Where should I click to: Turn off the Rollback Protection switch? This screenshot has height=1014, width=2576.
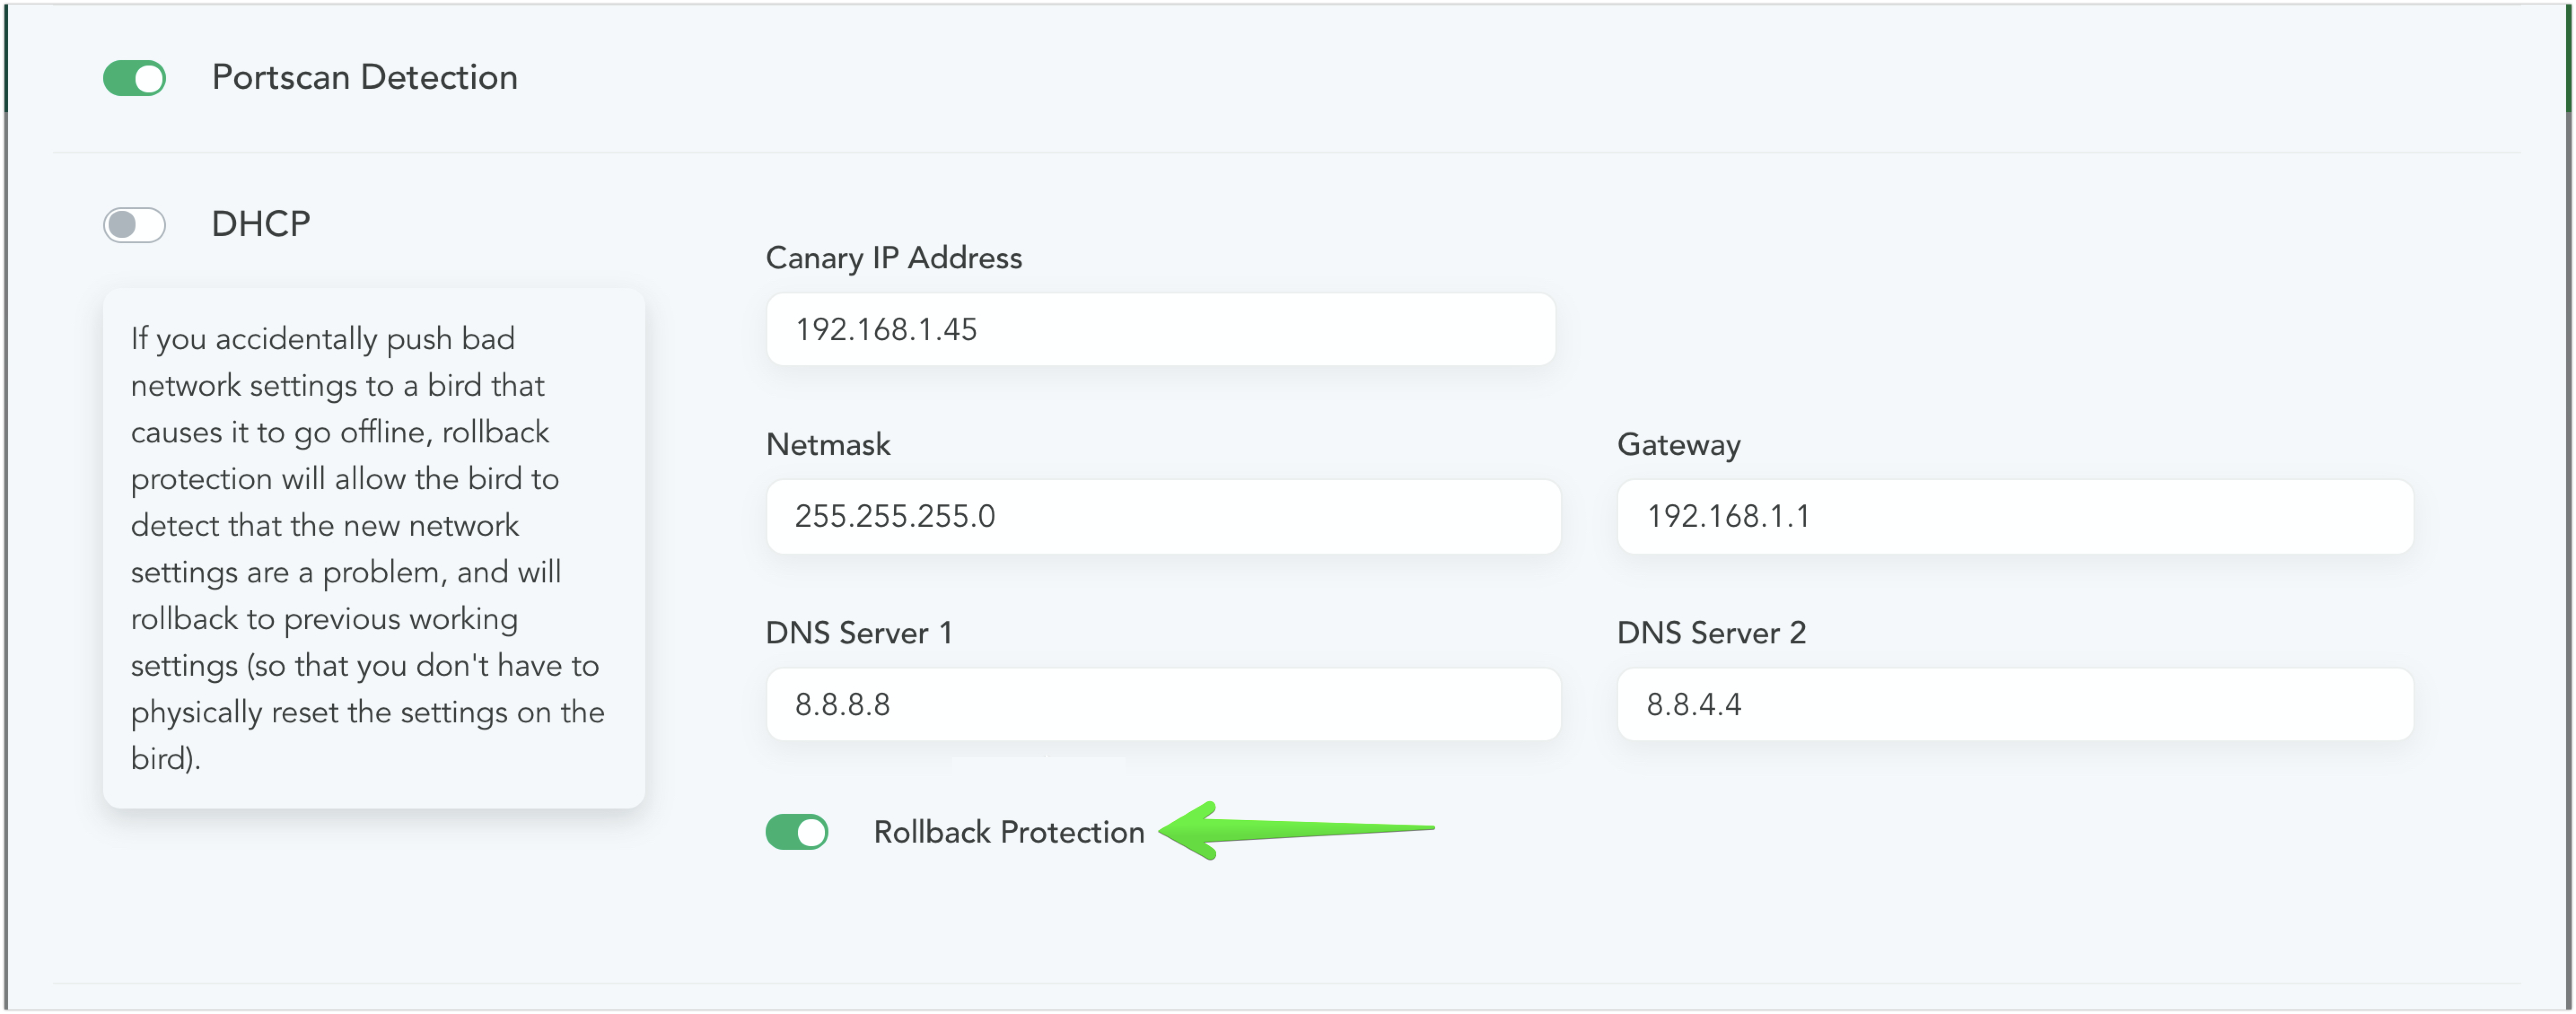[797, 832]
